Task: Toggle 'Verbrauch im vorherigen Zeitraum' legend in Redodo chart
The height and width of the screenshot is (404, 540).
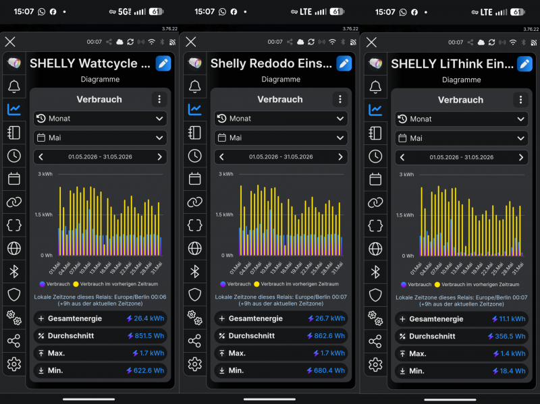Action: [x=296, y=284]
